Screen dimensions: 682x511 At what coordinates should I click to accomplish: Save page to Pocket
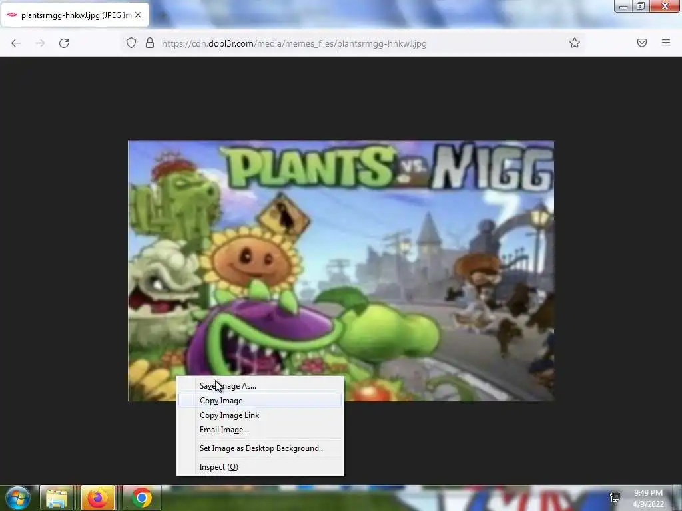coord(641,43)
